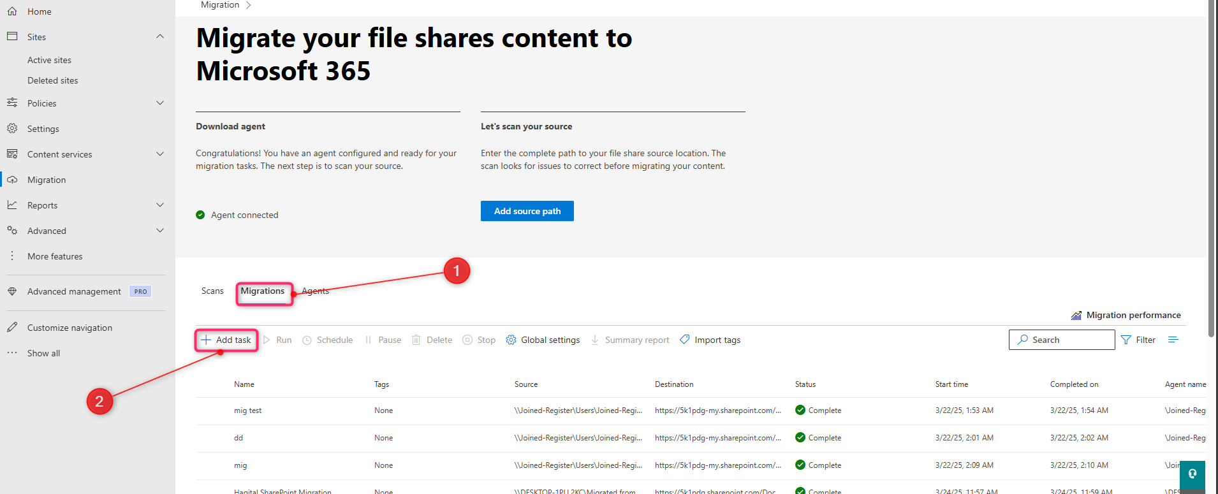The image size is (1218, 494).
Task: Click the Migration breadcrumb link
Action: pos(220,5)
